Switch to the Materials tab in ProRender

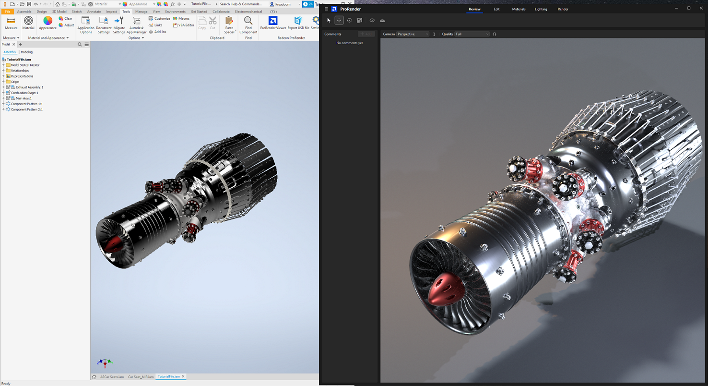[x=519, y=9]
